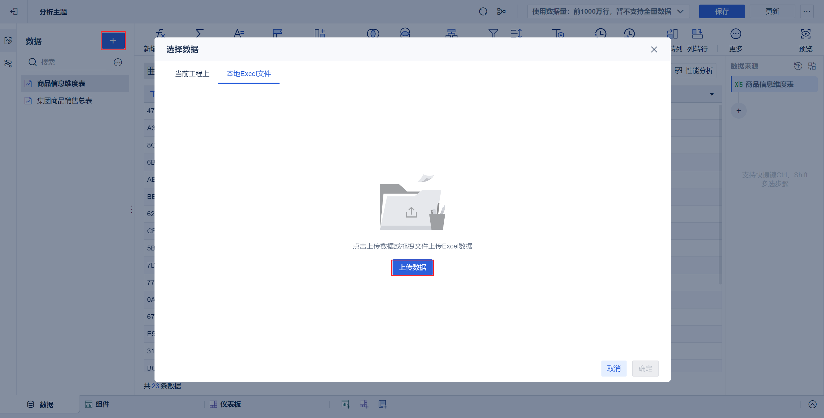This screenshot has height=418, width=824.
Task: Select 集团商品销售总表 in data list
Action: tap(64, 101)
